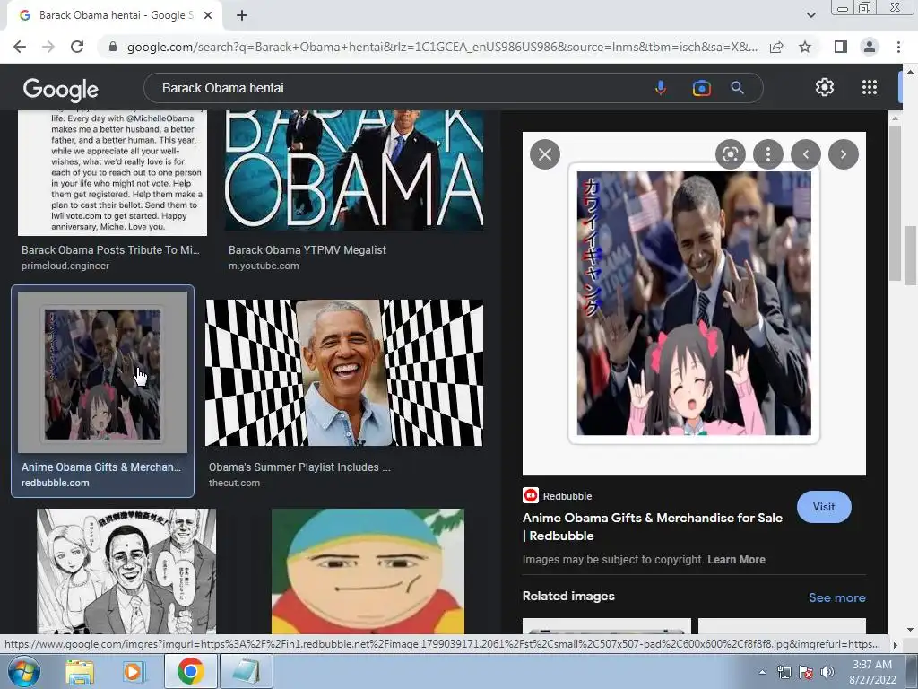Image resolution: width=918 pixels, height=689 pixels.
Task: Open the black-and-white manga result thumbnail
Action: pyautogui.click(x=126, y=571)
